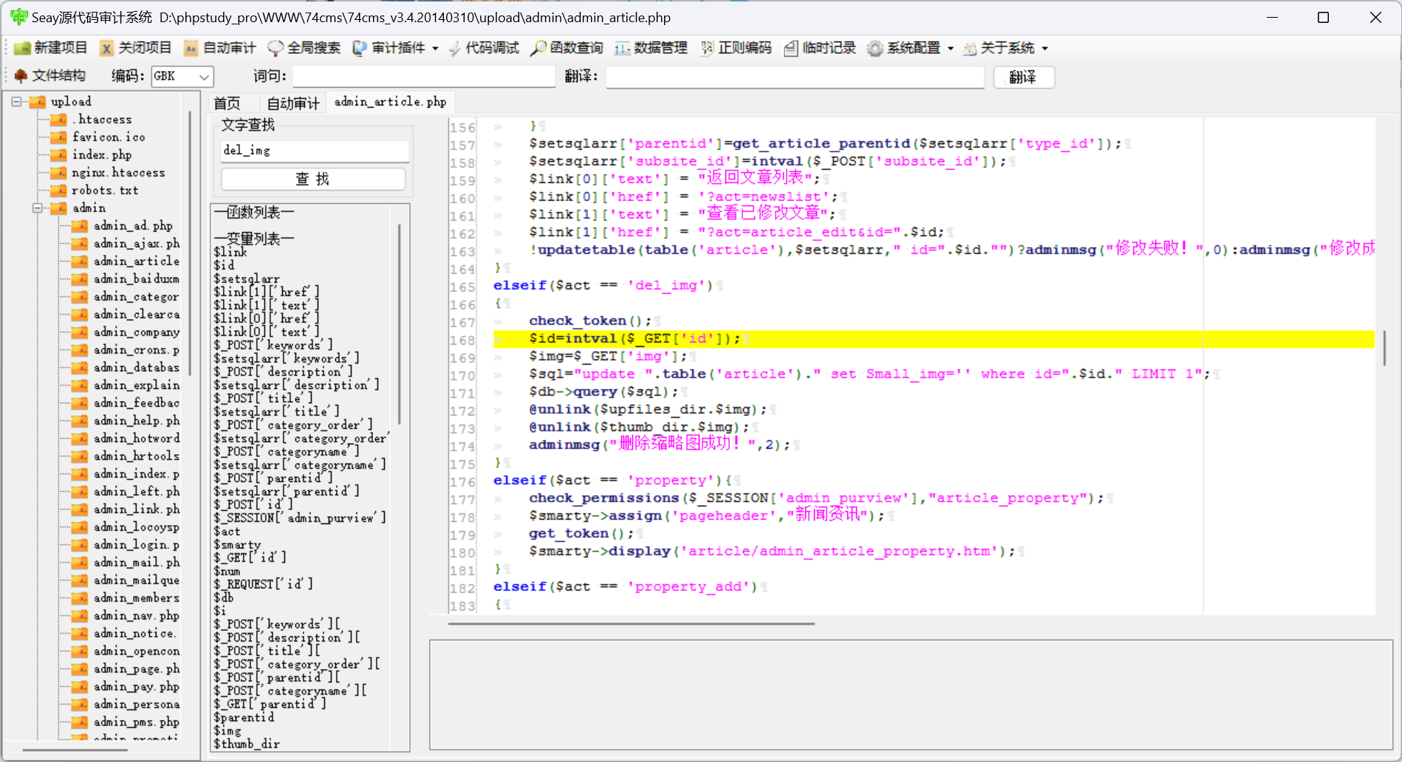Open admin_pay.php in file tree

137,687
